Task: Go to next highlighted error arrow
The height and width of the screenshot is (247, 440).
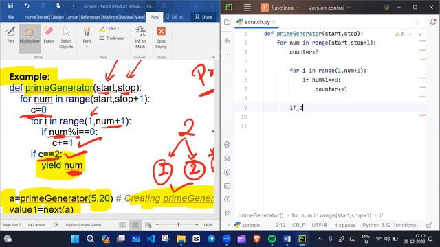Action: pyautogui.click(x=420, y=34)
